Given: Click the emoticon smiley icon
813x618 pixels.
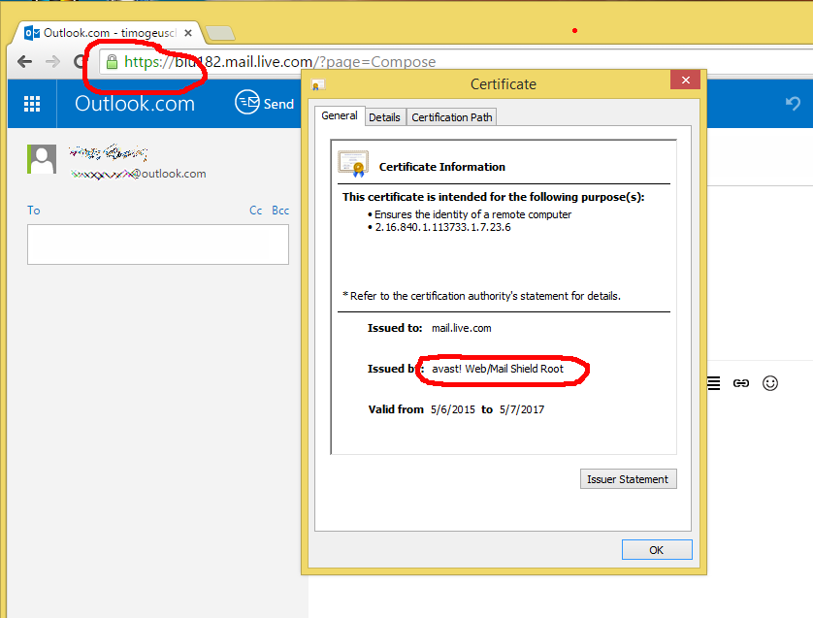Looking at the screenshot, I should tap(770, 383).
